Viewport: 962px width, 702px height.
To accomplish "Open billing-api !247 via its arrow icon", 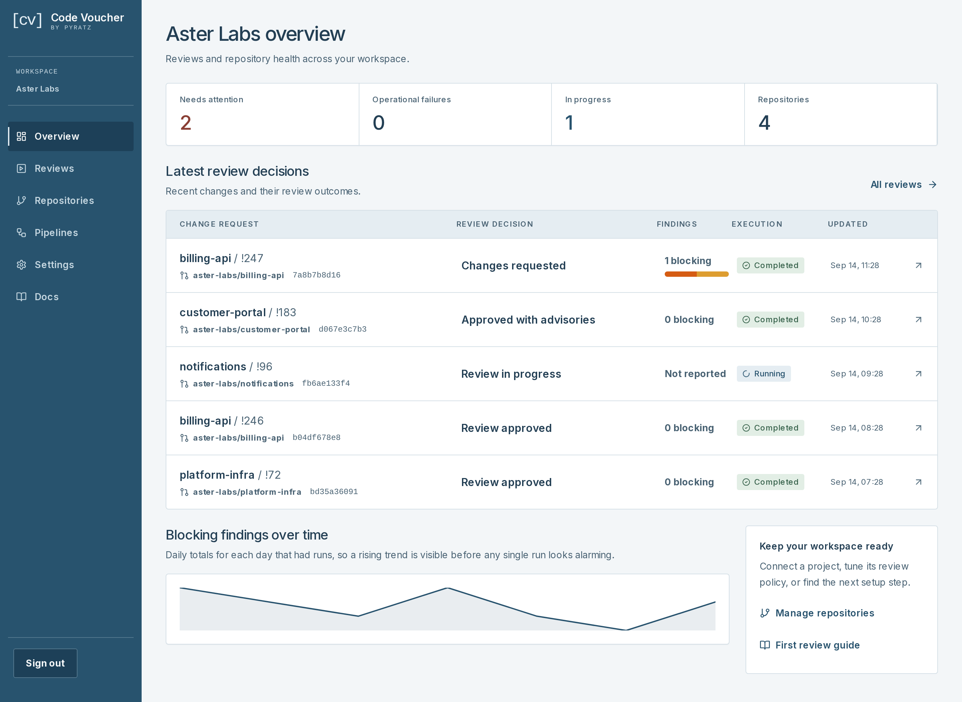I will pos(918,265).
